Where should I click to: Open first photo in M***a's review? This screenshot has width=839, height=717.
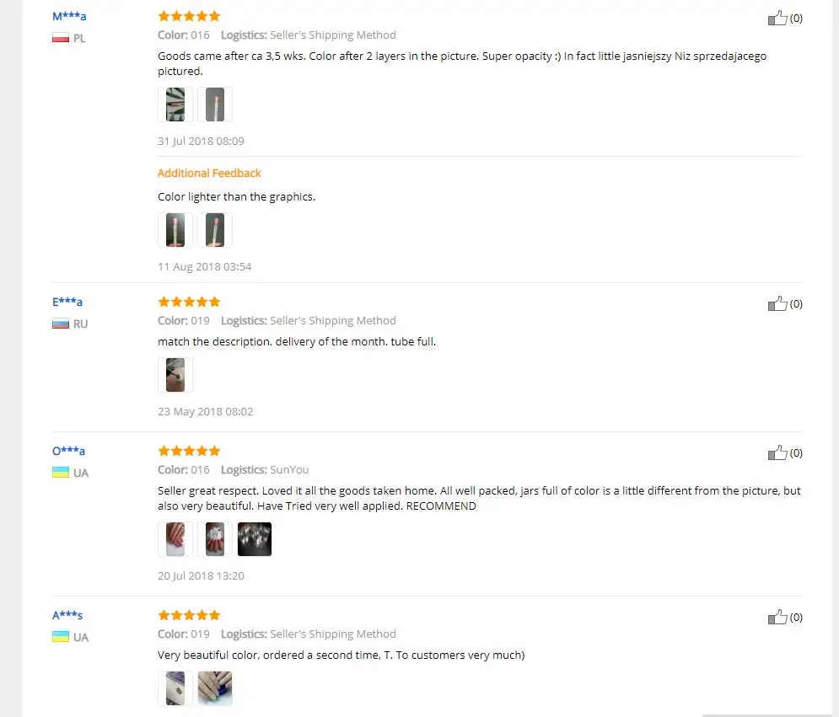[175, 104]
